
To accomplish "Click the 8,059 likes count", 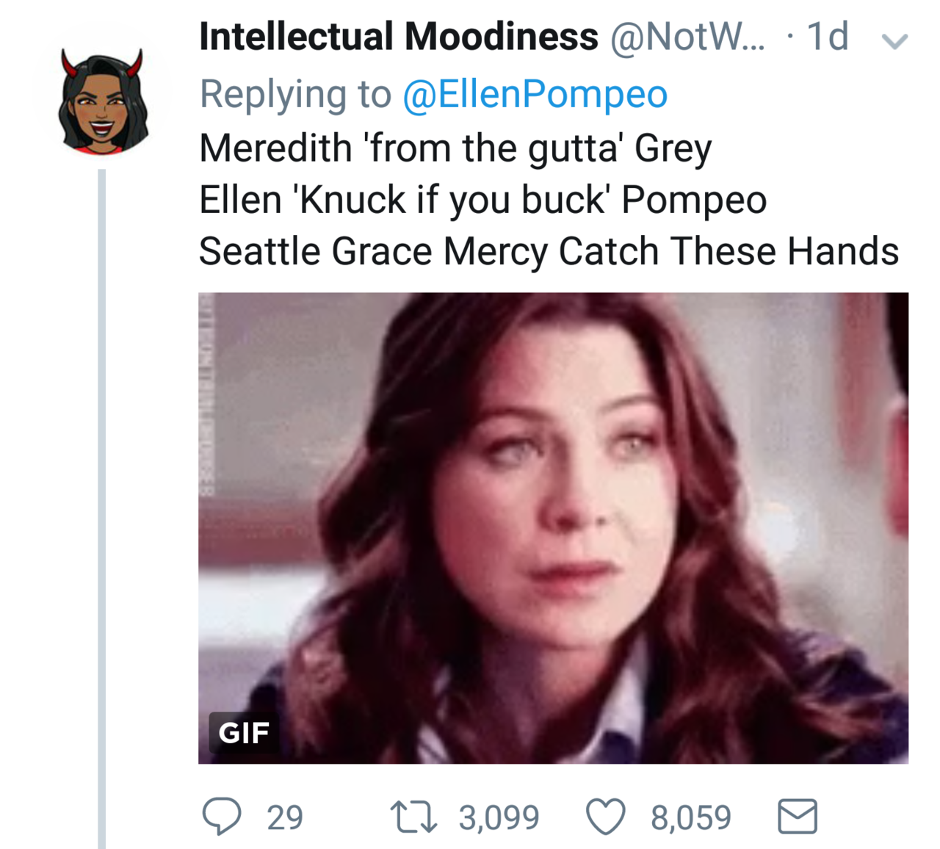I will click(x=691, y=817).
